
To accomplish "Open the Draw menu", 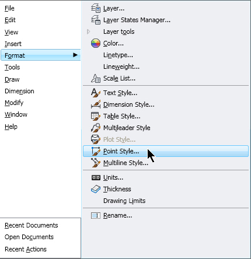I will 12,79.
